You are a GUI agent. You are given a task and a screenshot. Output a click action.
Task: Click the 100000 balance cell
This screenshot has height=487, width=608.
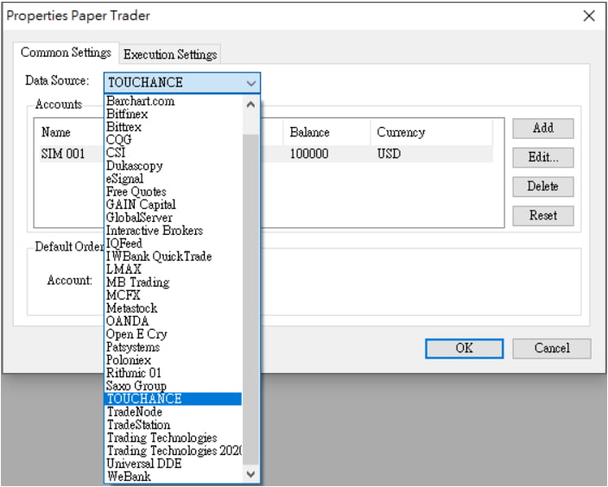pyautogui.click(x=309, y=154)
